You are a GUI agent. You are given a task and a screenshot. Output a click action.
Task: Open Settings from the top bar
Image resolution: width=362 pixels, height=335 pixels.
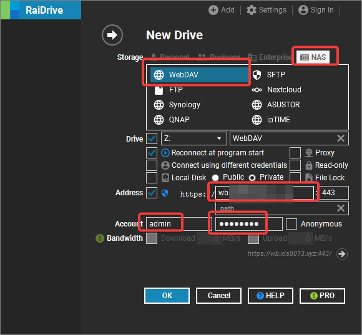pos(267,10)
